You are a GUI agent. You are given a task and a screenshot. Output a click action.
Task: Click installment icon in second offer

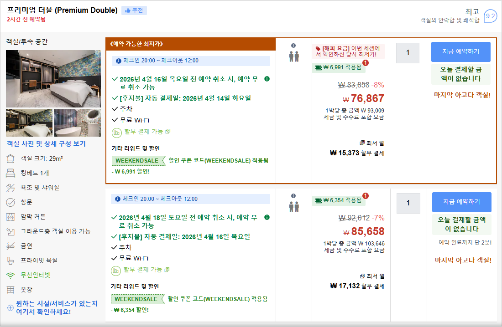pos(116,271)
